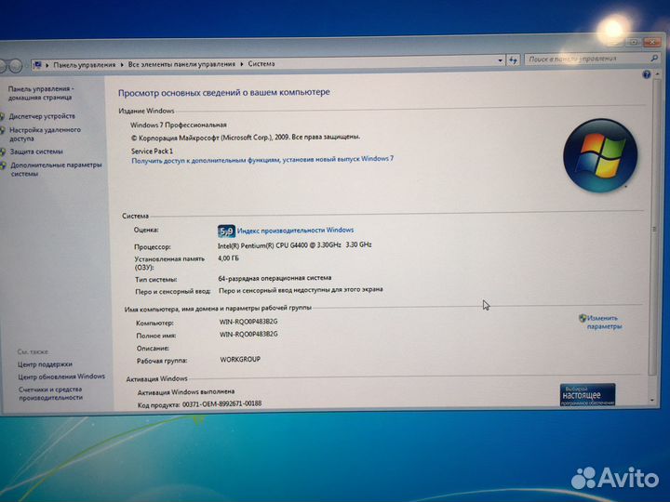Screen dimensions: 670x502
Task: Open Индекс производительности Windows link
Action: click(295, 231)
